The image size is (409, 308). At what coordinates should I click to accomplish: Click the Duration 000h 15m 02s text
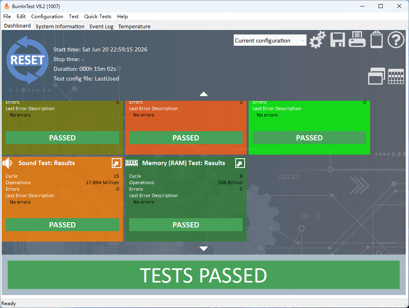click(x=85, y=69)
